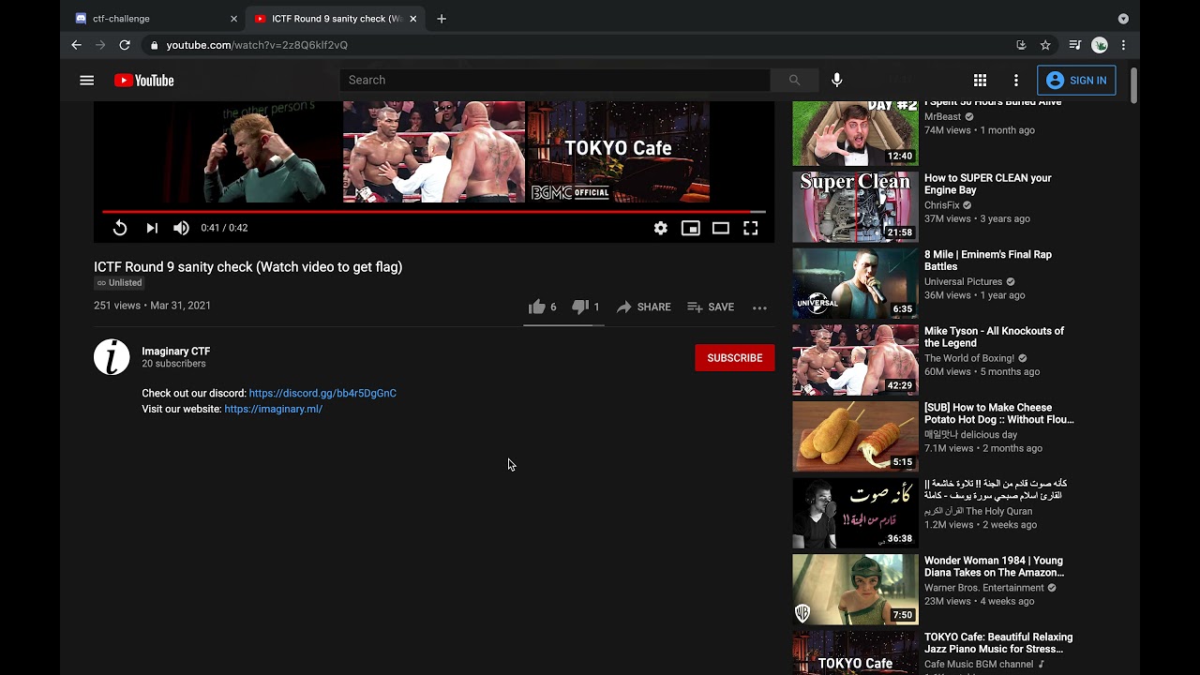
Task: Open a new browser tab
Action: 442,19
